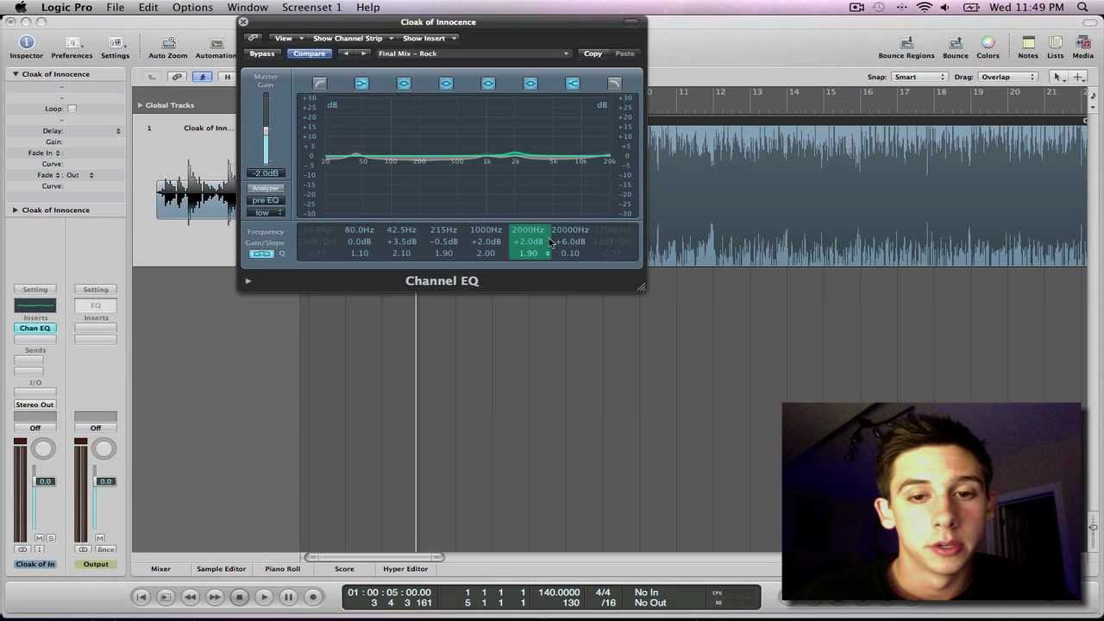1104x621 pixels.
Task: Open the Apple menu
Action: tap(21, 8)
